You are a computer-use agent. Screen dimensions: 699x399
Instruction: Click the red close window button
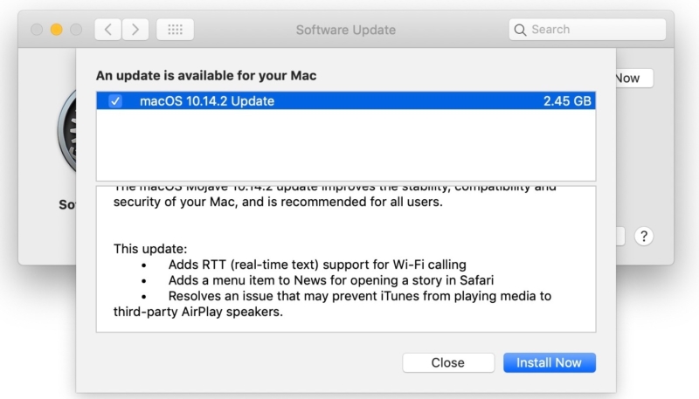click(x=37, y=30)
